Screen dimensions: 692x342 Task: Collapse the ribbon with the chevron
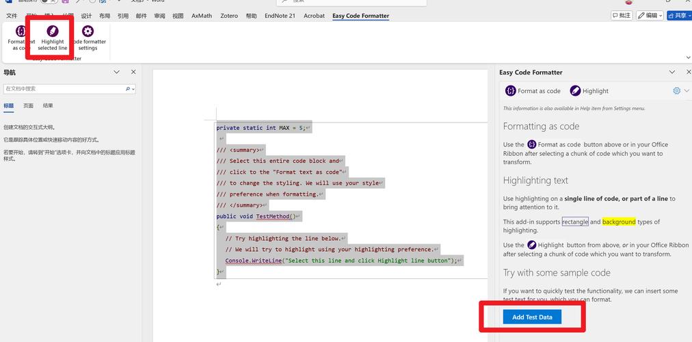[x=687, y=58]
